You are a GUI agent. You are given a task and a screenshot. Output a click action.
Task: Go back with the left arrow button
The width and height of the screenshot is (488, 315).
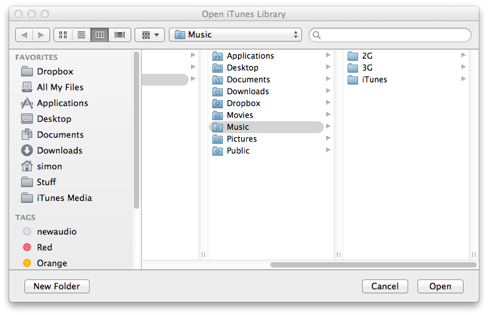click(24, 35)
